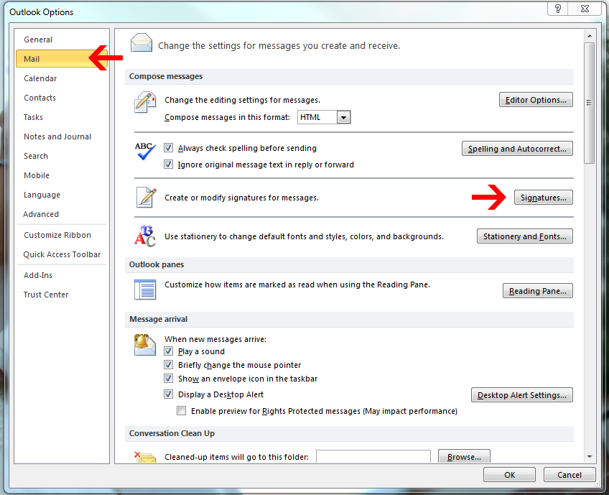Click the stationery fonts letters icon
The height and width of the screenshot is (495, 609).
tap(145, 236)
